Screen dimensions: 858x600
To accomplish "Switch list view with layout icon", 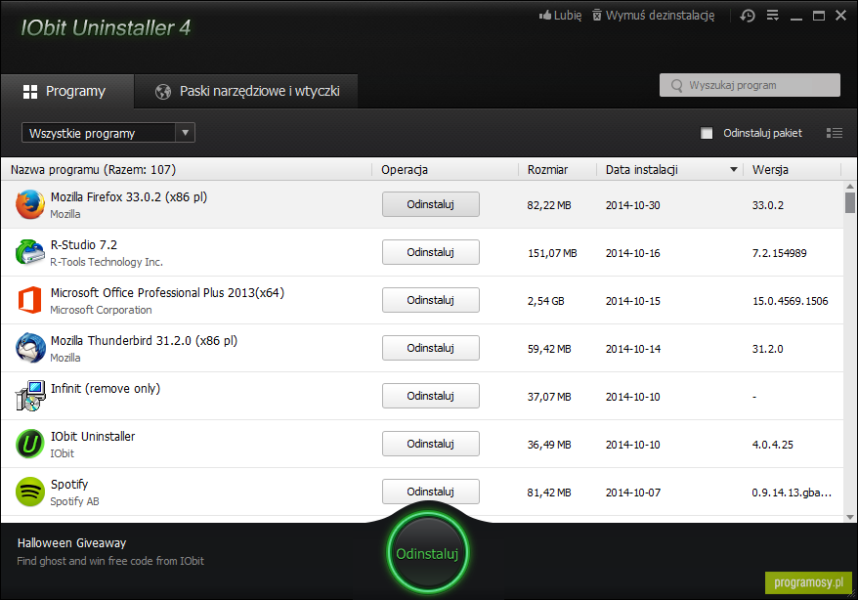I will [x=835, y=133].
